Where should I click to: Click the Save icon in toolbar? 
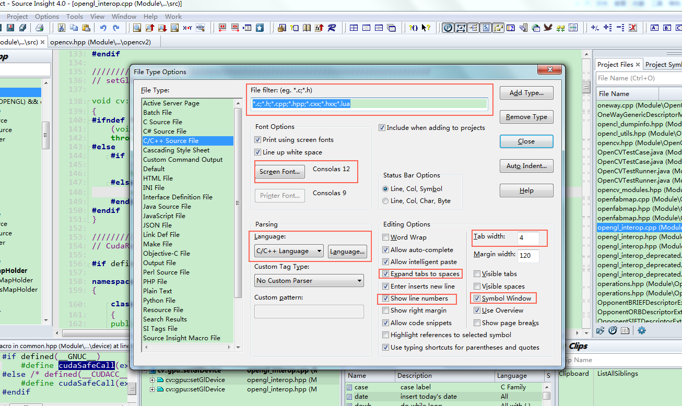tap(10, 28)
